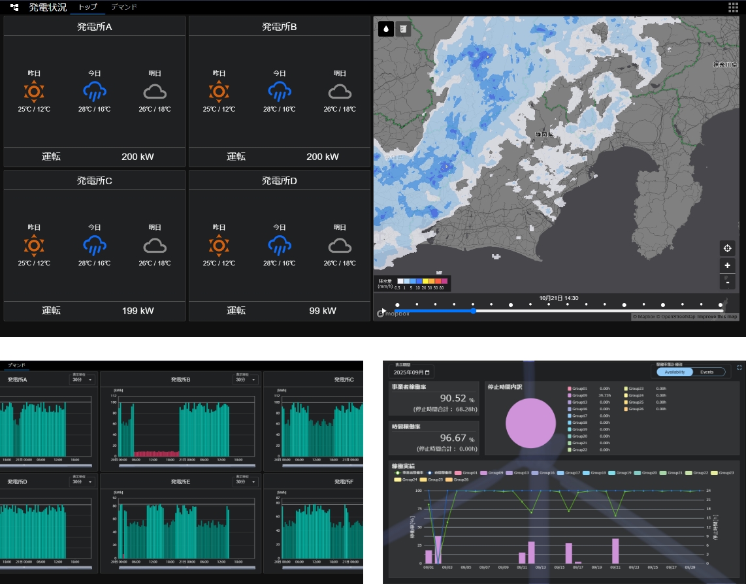Screen dimensions: 746x584
Task: Click the Improve this map link
Action: coord(717,317)
